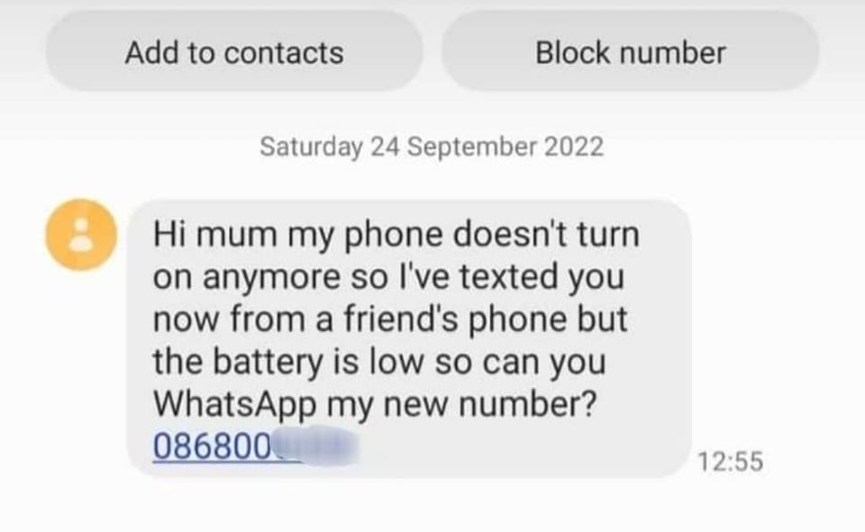This screenshot has width=865, height=532.
Task: Tap the word 'WhatsApp' in the message
Action: [x=234, y=405]
